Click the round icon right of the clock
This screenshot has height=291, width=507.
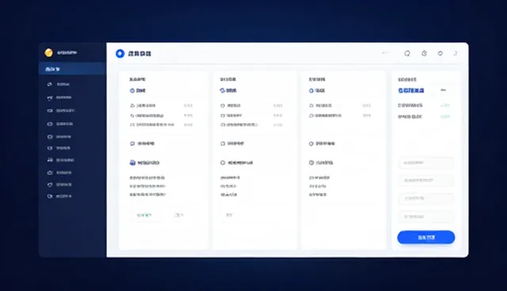[440, 54]
